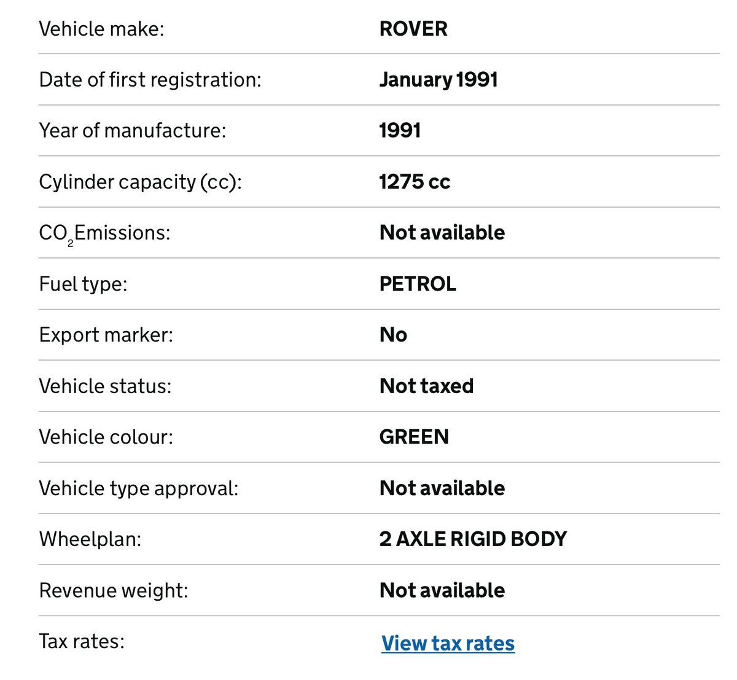The height and width of the screenshot is (680, 737).
Task: Click the ROVER vehicle make value
Action: pyautogui.click(x=413, y=29)
